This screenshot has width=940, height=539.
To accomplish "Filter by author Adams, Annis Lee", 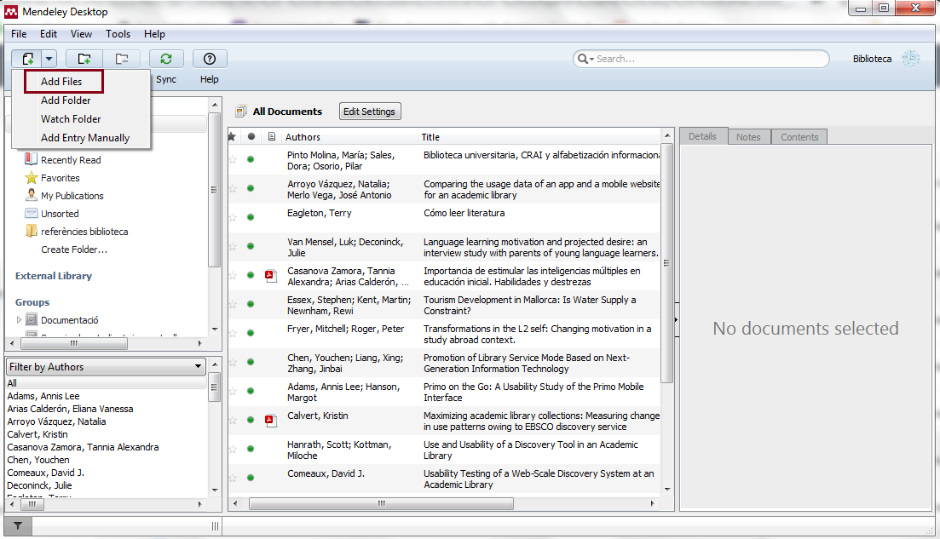I will point(43,396).
